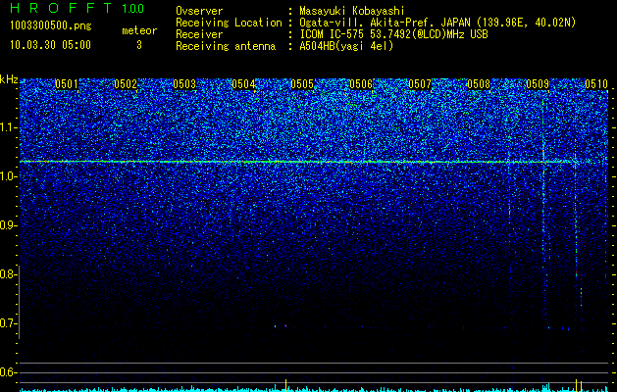The image size is (617, 392).
Task: Click the antenna value A504HB(yagi 4el)
Action: [x=346, y=46]
